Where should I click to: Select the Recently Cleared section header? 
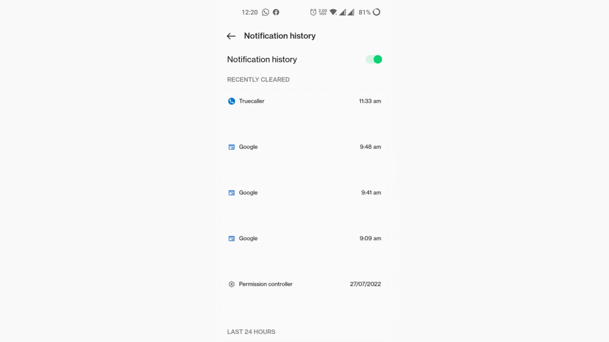point(258,79)
